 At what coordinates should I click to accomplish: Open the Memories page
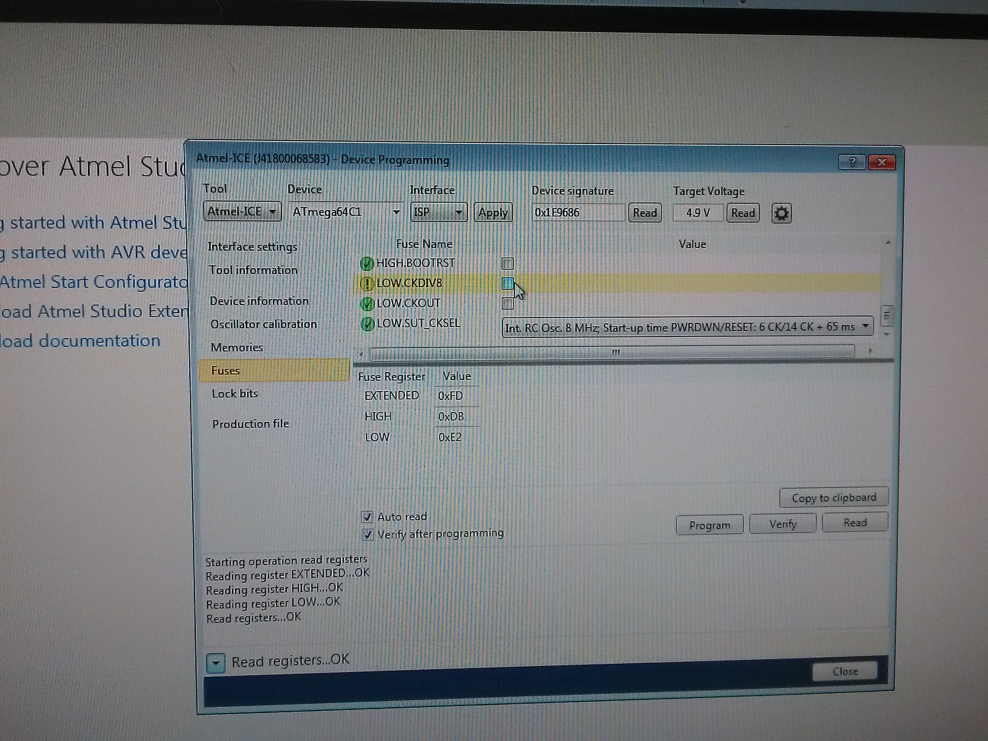click(x=237, y=348)
